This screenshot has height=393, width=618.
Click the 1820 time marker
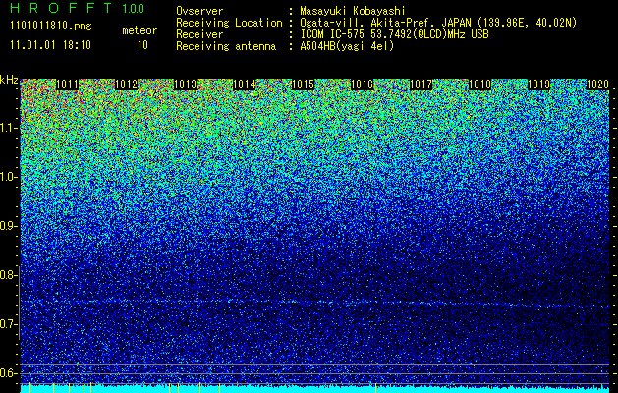(597, 84)
